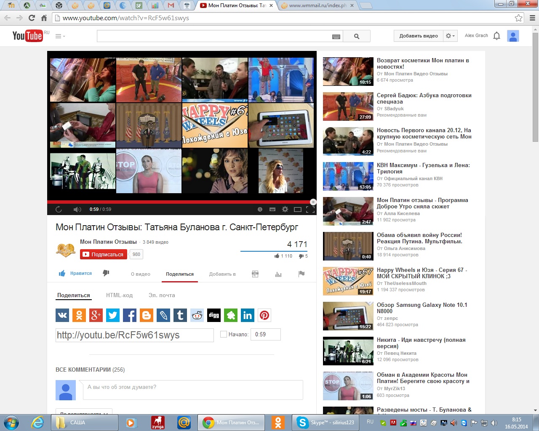Viewport: 539px width, 431px height.
Task: Open player settings gear icon
Action: click(x=285, y=209)
